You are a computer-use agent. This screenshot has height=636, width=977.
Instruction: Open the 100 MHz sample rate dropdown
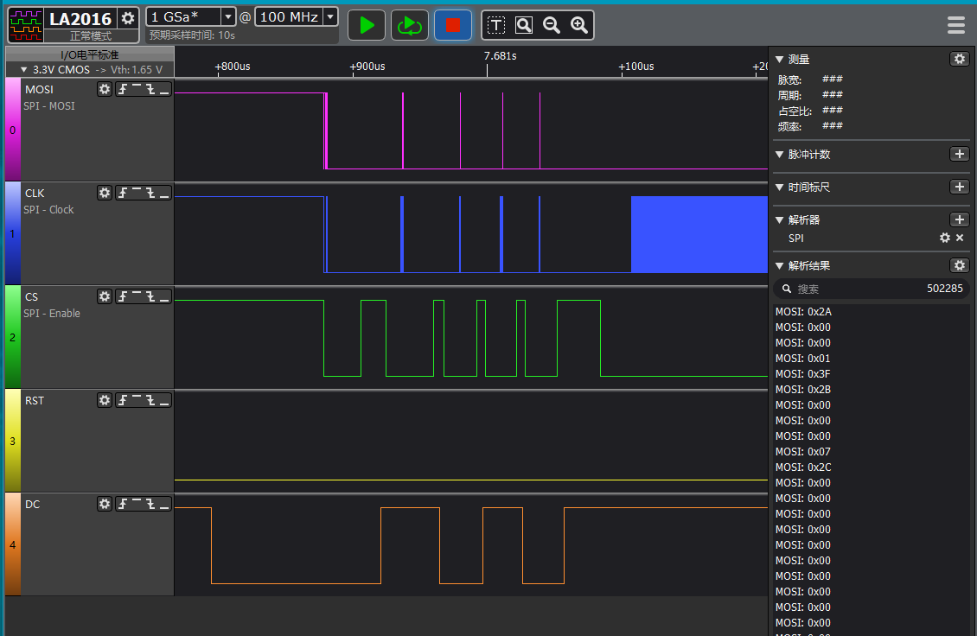[329, 16]
